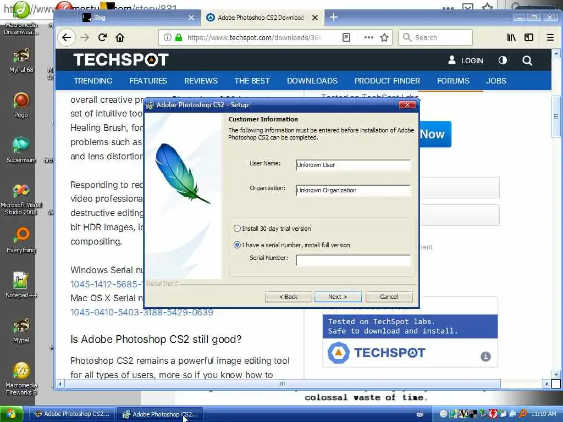The height and width of the screenshot is (422, 563).
Task: Open TechSpot site search magnifier
Action: point(527,60)
